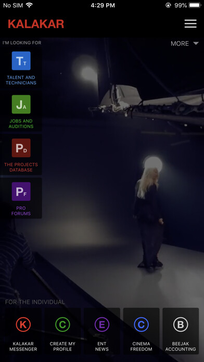Tap the green Jobs and Auditions icon
The image size is (204, 362).
(x=21, y=105)
